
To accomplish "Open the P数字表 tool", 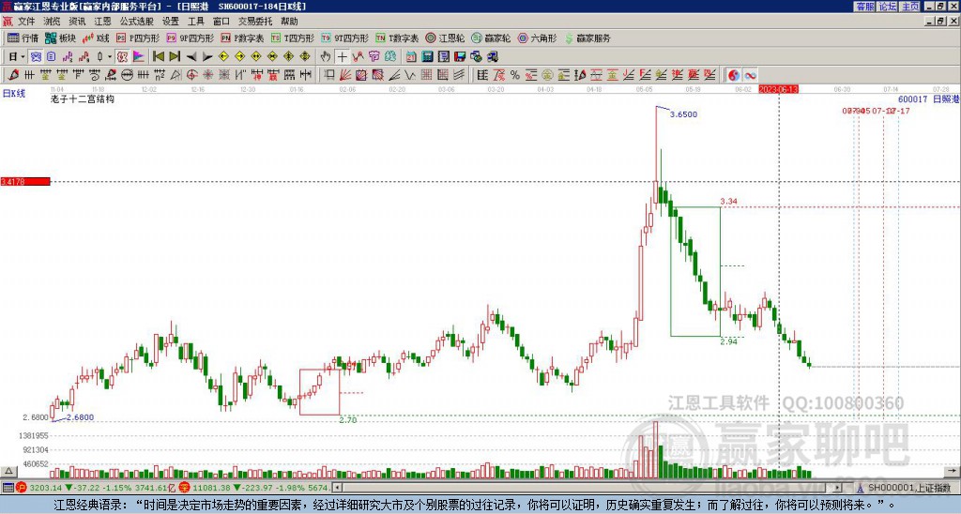I will (242, 38).
